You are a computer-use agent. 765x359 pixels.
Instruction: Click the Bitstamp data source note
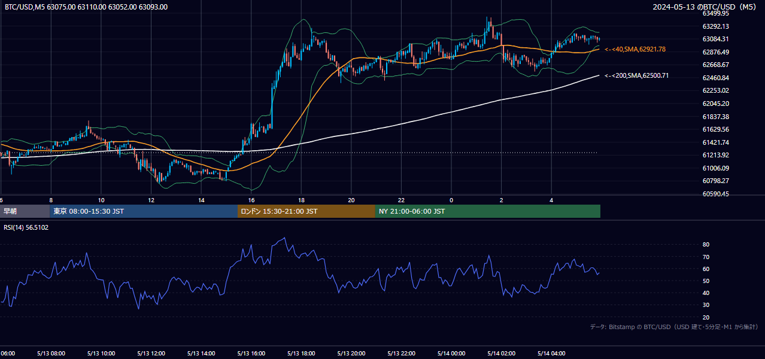(674, 327)
